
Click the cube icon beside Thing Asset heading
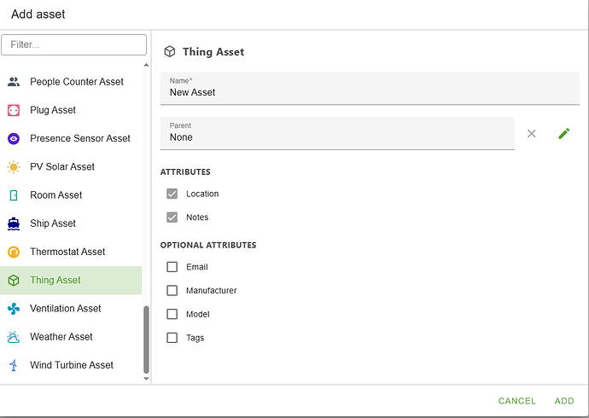point(170,51)
